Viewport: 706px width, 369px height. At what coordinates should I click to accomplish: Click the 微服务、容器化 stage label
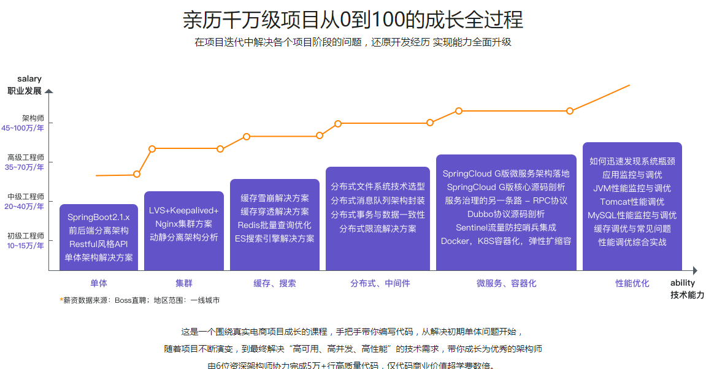[x=507, y=284]
